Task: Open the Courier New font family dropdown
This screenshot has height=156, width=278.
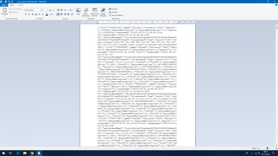Action: point(40,10)
